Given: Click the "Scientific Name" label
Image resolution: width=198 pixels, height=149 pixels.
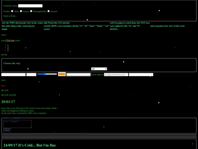Looking at the screenshot, I should click(x=10, y=6).
